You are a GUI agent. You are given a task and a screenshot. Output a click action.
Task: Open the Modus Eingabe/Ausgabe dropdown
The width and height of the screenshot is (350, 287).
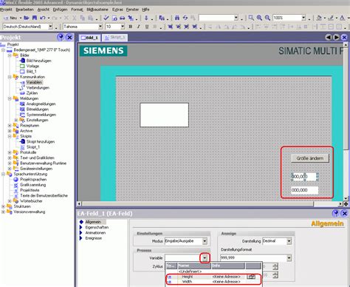tap(205, 241)
